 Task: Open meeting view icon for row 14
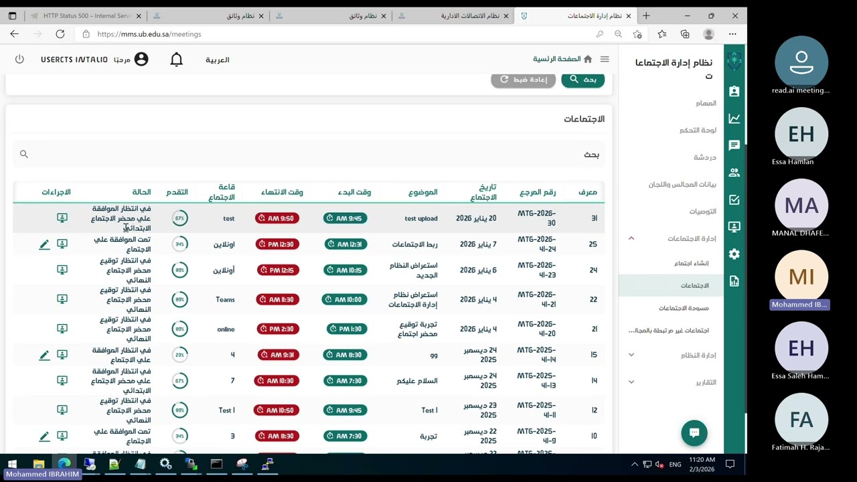(62, 380)
